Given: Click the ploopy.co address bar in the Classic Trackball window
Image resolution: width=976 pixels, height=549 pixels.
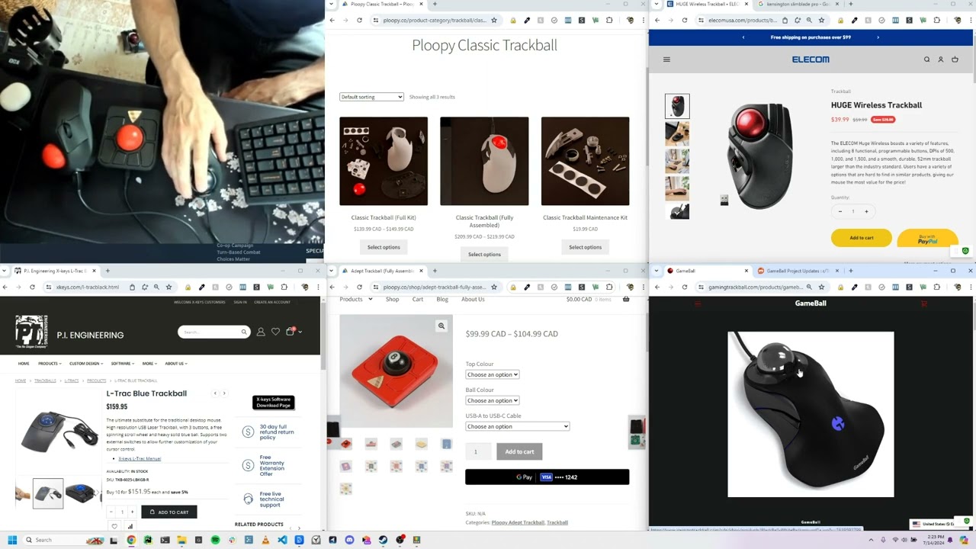Looking at the screenshot, I should click(435, 20).
